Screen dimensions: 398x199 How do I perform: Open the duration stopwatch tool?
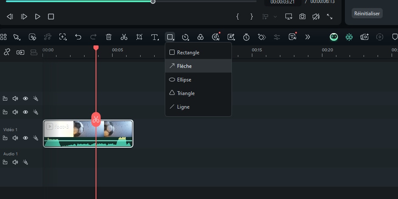246,37
